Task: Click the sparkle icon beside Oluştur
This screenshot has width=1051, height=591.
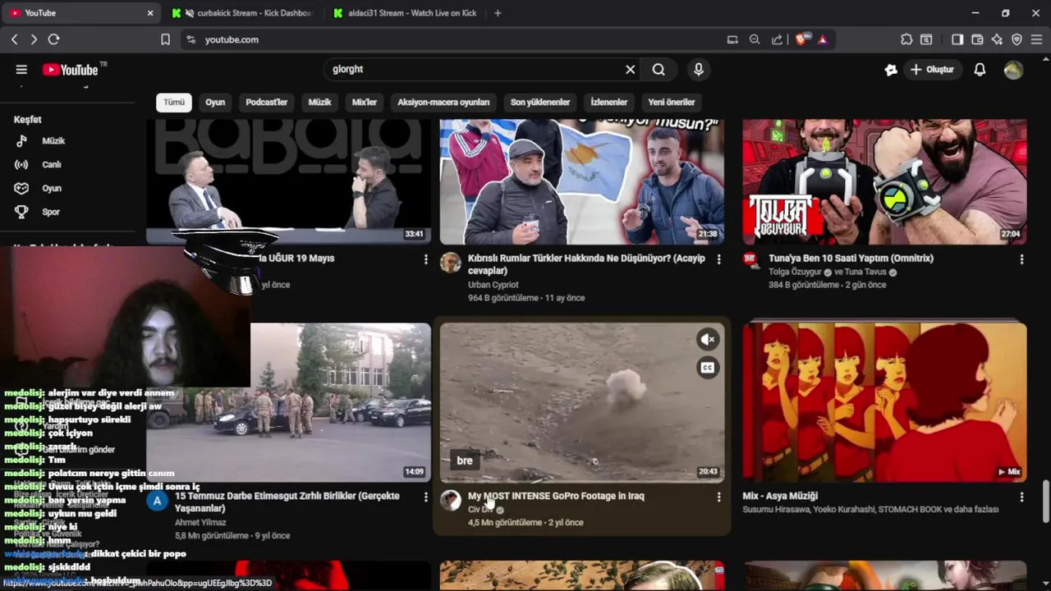Action: 891,70
